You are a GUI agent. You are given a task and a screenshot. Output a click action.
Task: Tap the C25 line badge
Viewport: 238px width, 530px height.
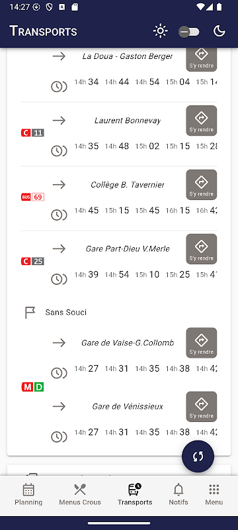coord(32,261)
